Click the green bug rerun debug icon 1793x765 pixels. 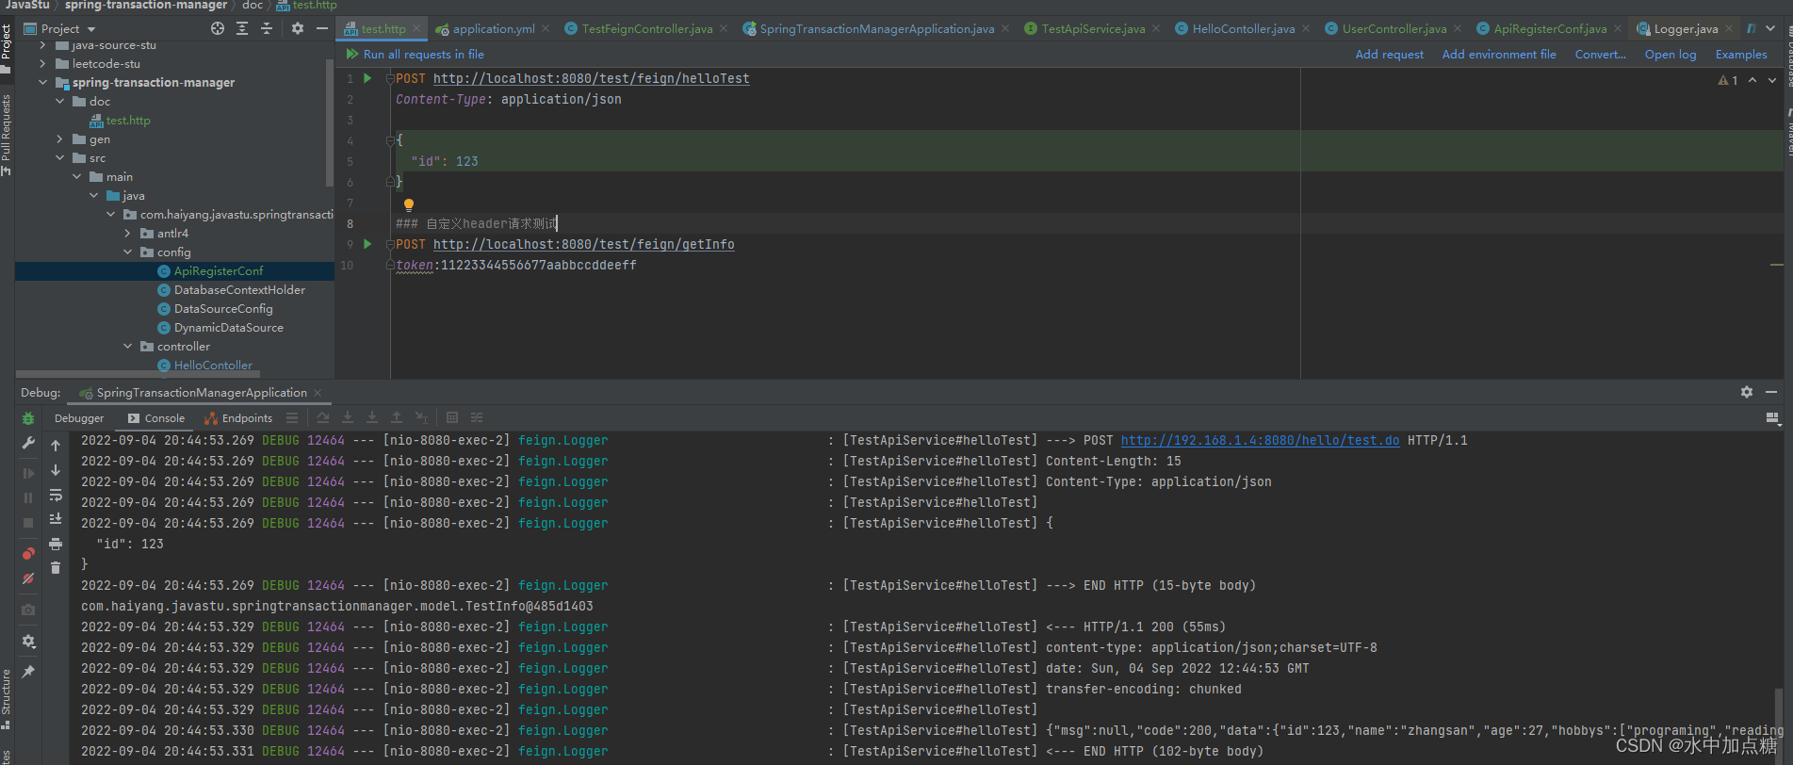28,418
